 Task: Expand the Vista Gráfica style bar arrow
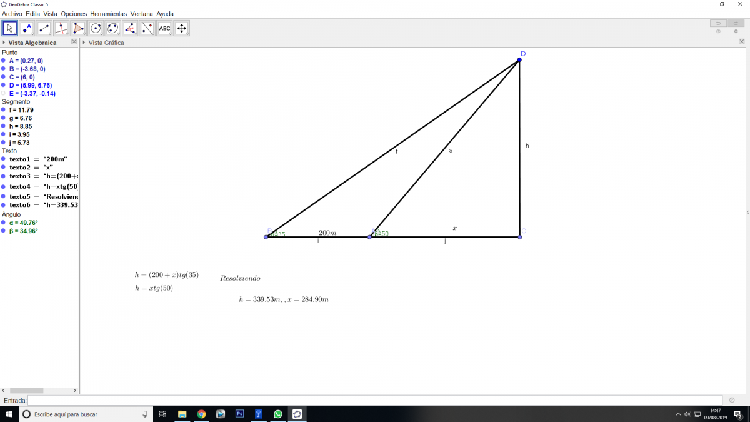pyautogui.click(x=84, y=43)
